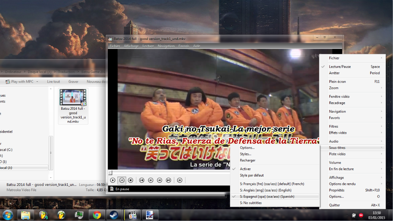Open the Fichier menu in the menu bar
This screenshot has height=221, width=393.
point(115,46)
